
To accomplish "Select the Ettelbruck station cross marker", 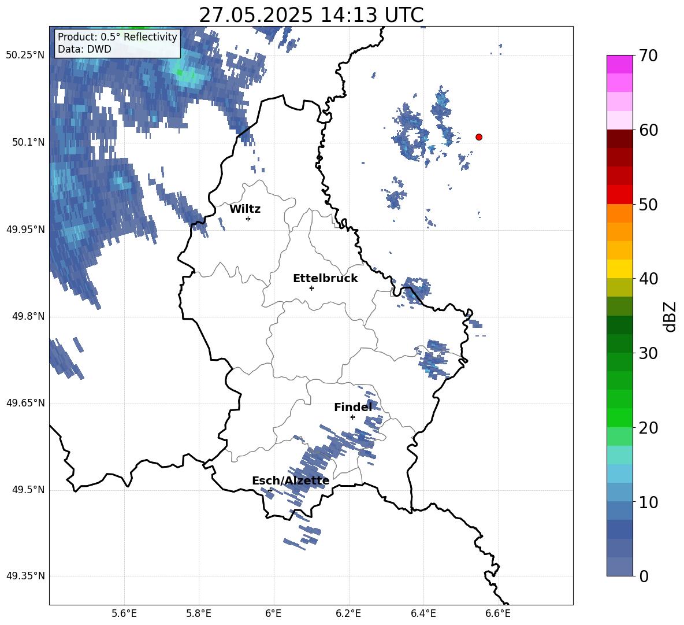I will pyautogui.click(x=311, y=288).
